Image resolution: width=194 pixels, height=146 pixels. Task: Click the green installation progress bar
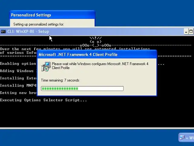tap(82, 89)
